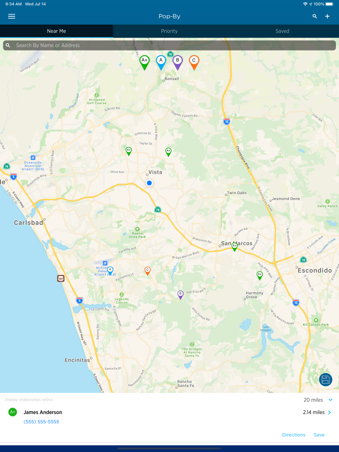The height and width of the screenshot is (452, 339).
Task: Get Directions to James Anderson
Action: (294, 435)
